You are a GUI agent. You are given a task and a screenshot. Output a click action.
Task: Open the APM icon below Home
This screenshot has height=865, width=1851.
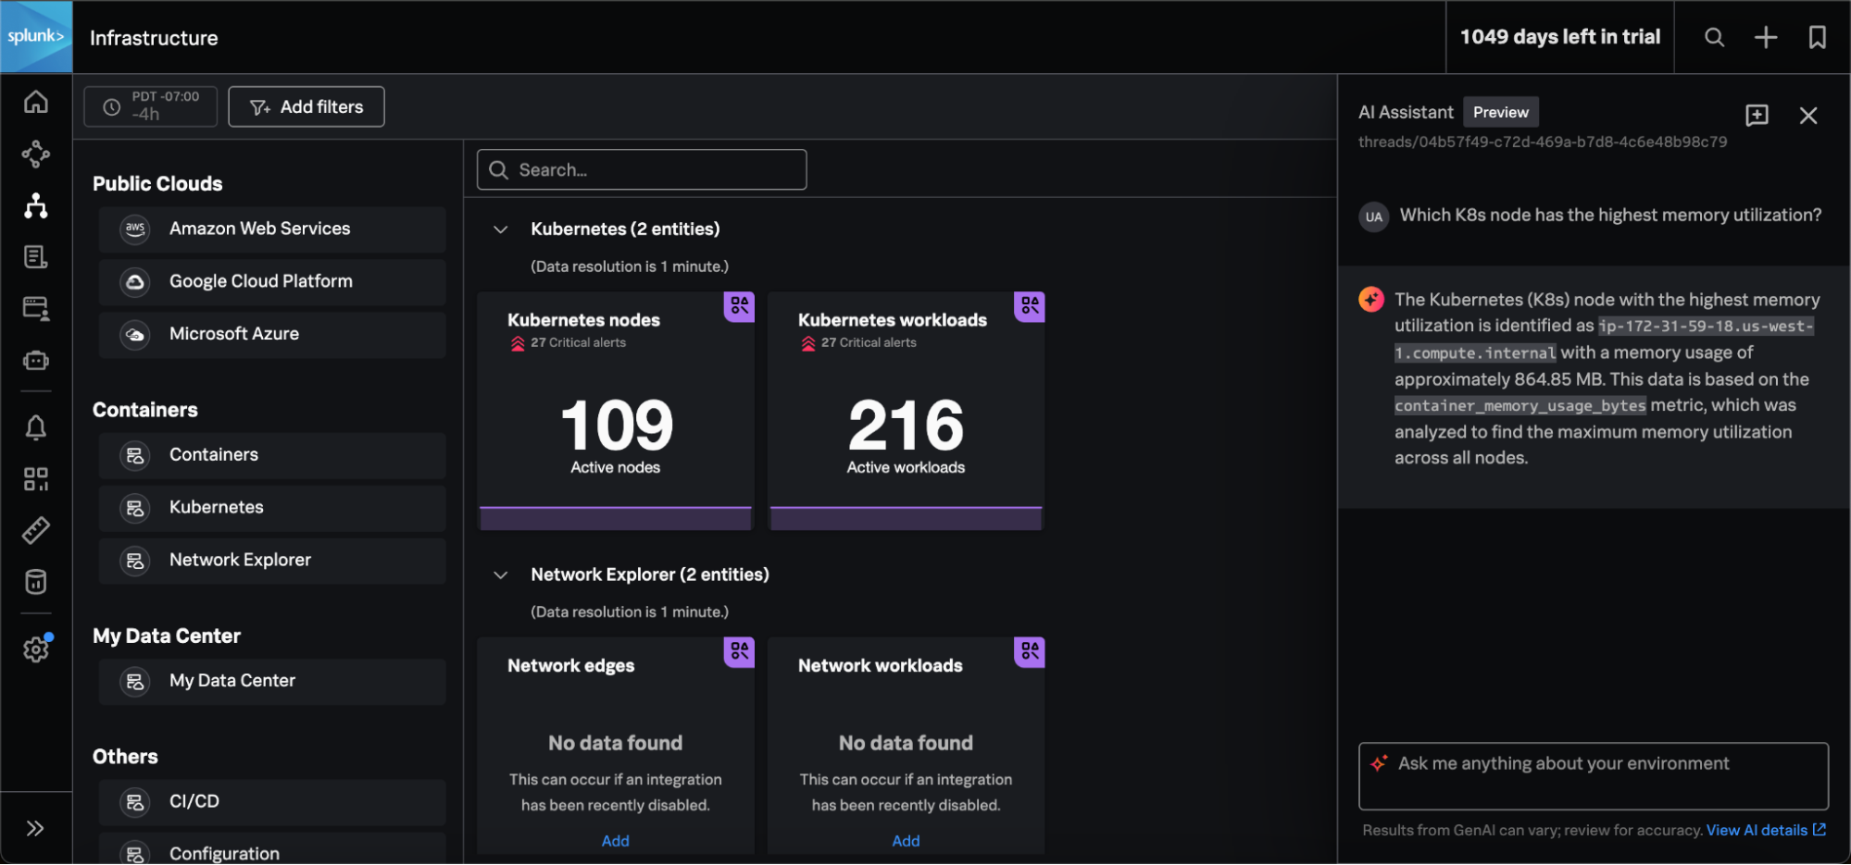click(x=36, y=154)
